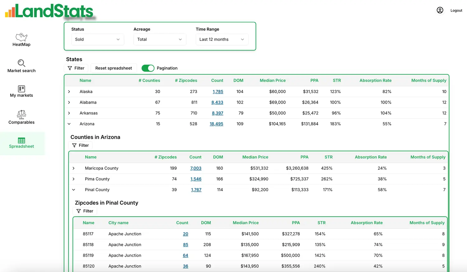This screenshot has height=272, width=467.
Task: Collapse the Pinal County row
Action: tap(73, 190)
